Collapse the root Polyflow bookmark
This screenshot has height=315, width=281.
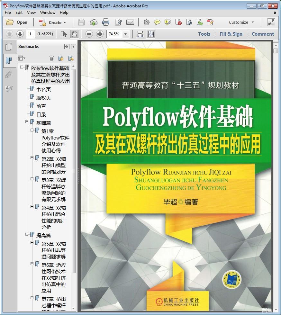click(x=22, y=67)
